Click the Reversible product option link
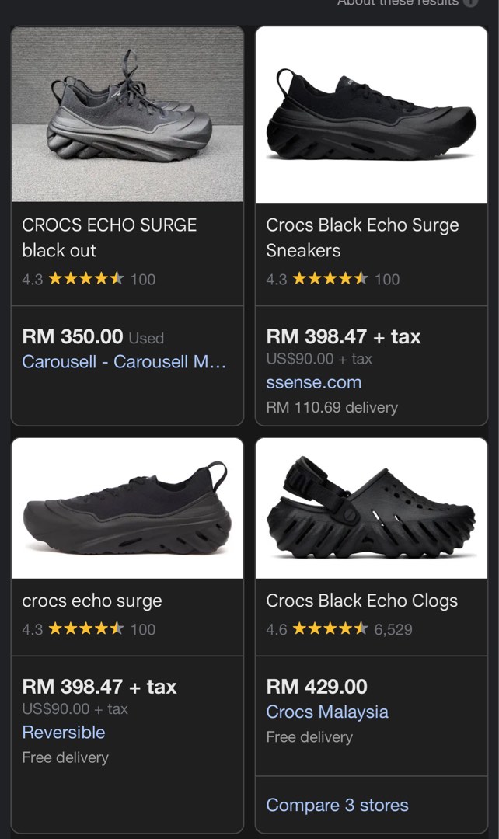Image resolution: width=499 pixels, height=839 pixels. point(64,732)
